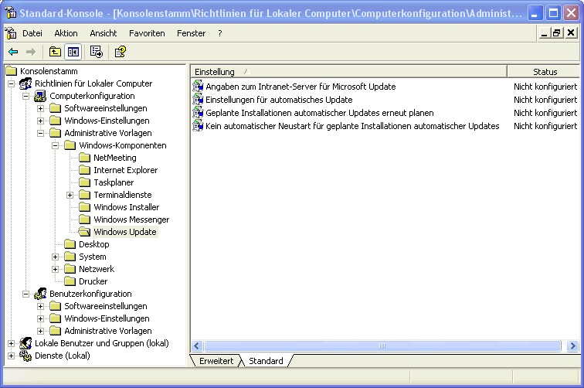The image size is (584, 388).
Task: Select 'Geplante Installationen automatischer Updates erneut planen'
Action: [320, 113]
